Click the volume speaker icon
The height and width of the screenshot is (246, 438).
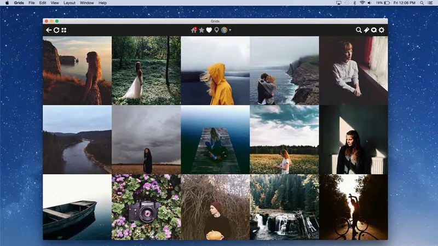coord(370,3)
